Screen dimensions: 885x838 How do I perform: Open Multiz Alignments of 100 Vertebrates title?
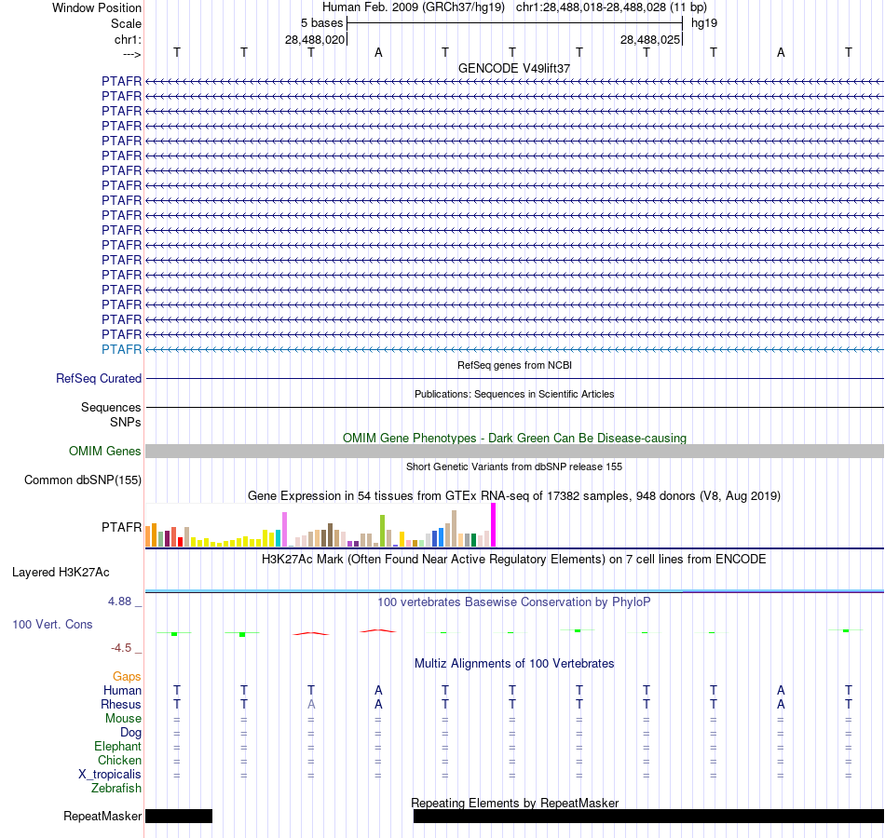point(514,664)
